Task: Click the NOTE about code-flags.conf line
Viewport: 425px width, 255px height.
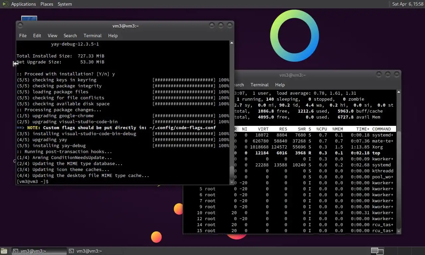Action: coord(116,127)
